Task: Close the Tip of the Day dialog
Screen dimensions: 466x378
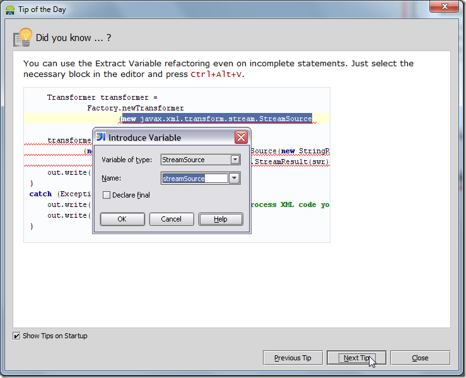Action: [x=420, y=358]
